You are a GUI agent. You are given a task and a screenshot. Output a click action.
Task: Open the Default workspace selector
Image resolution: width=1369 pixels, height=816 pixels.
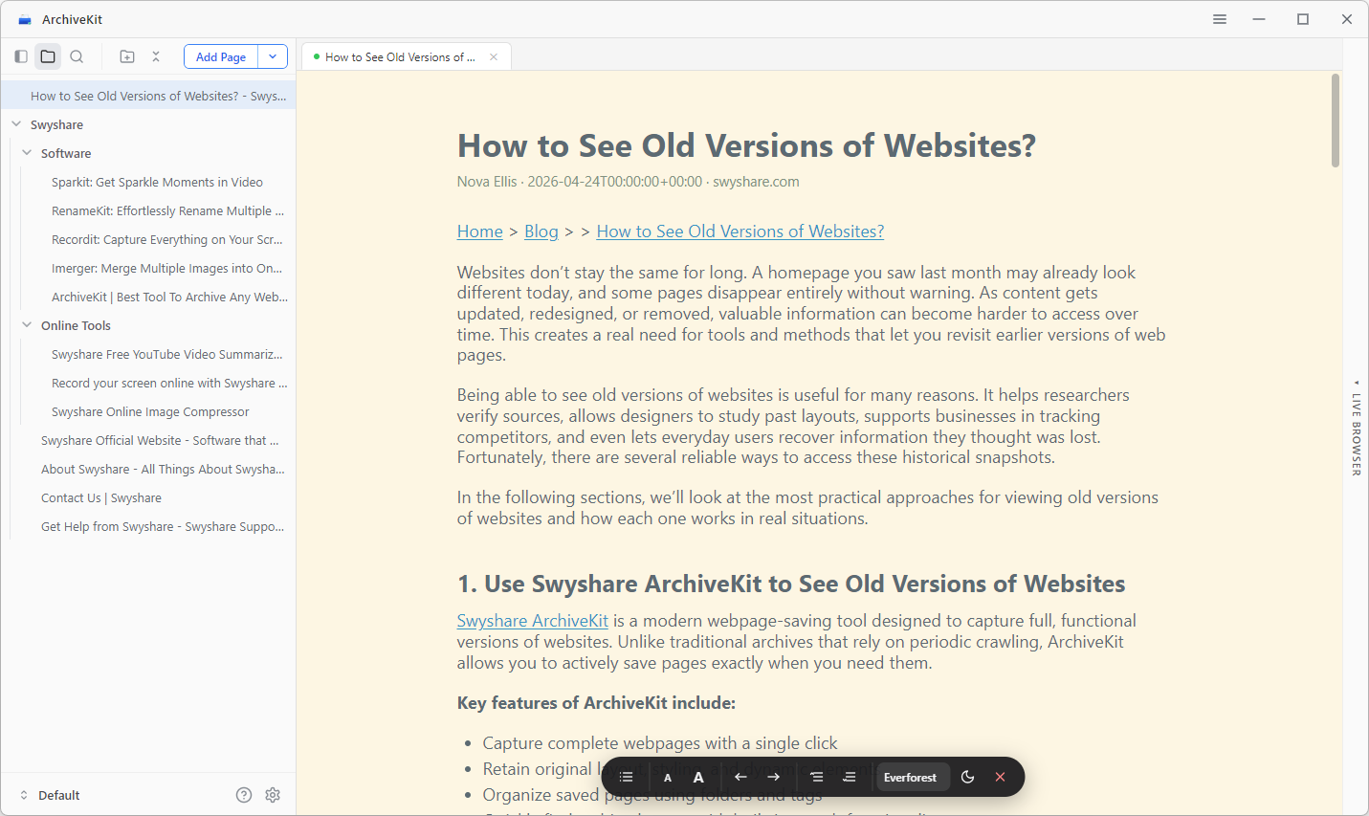click(50, 795)
